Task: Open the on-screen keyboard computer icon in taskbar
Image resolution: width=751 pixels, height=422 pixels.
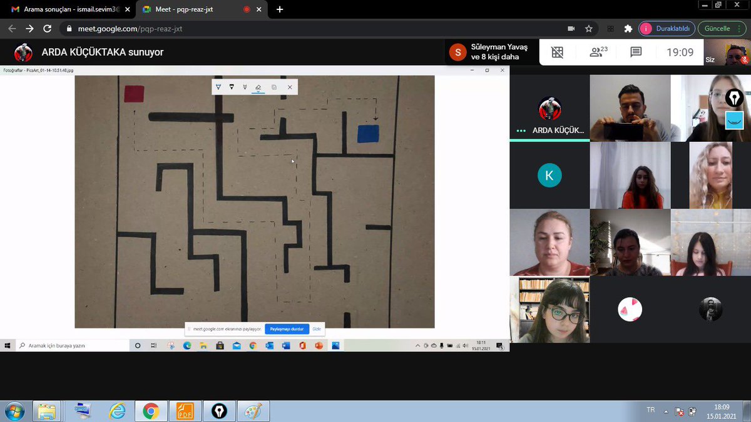Action: coord(82,411)
